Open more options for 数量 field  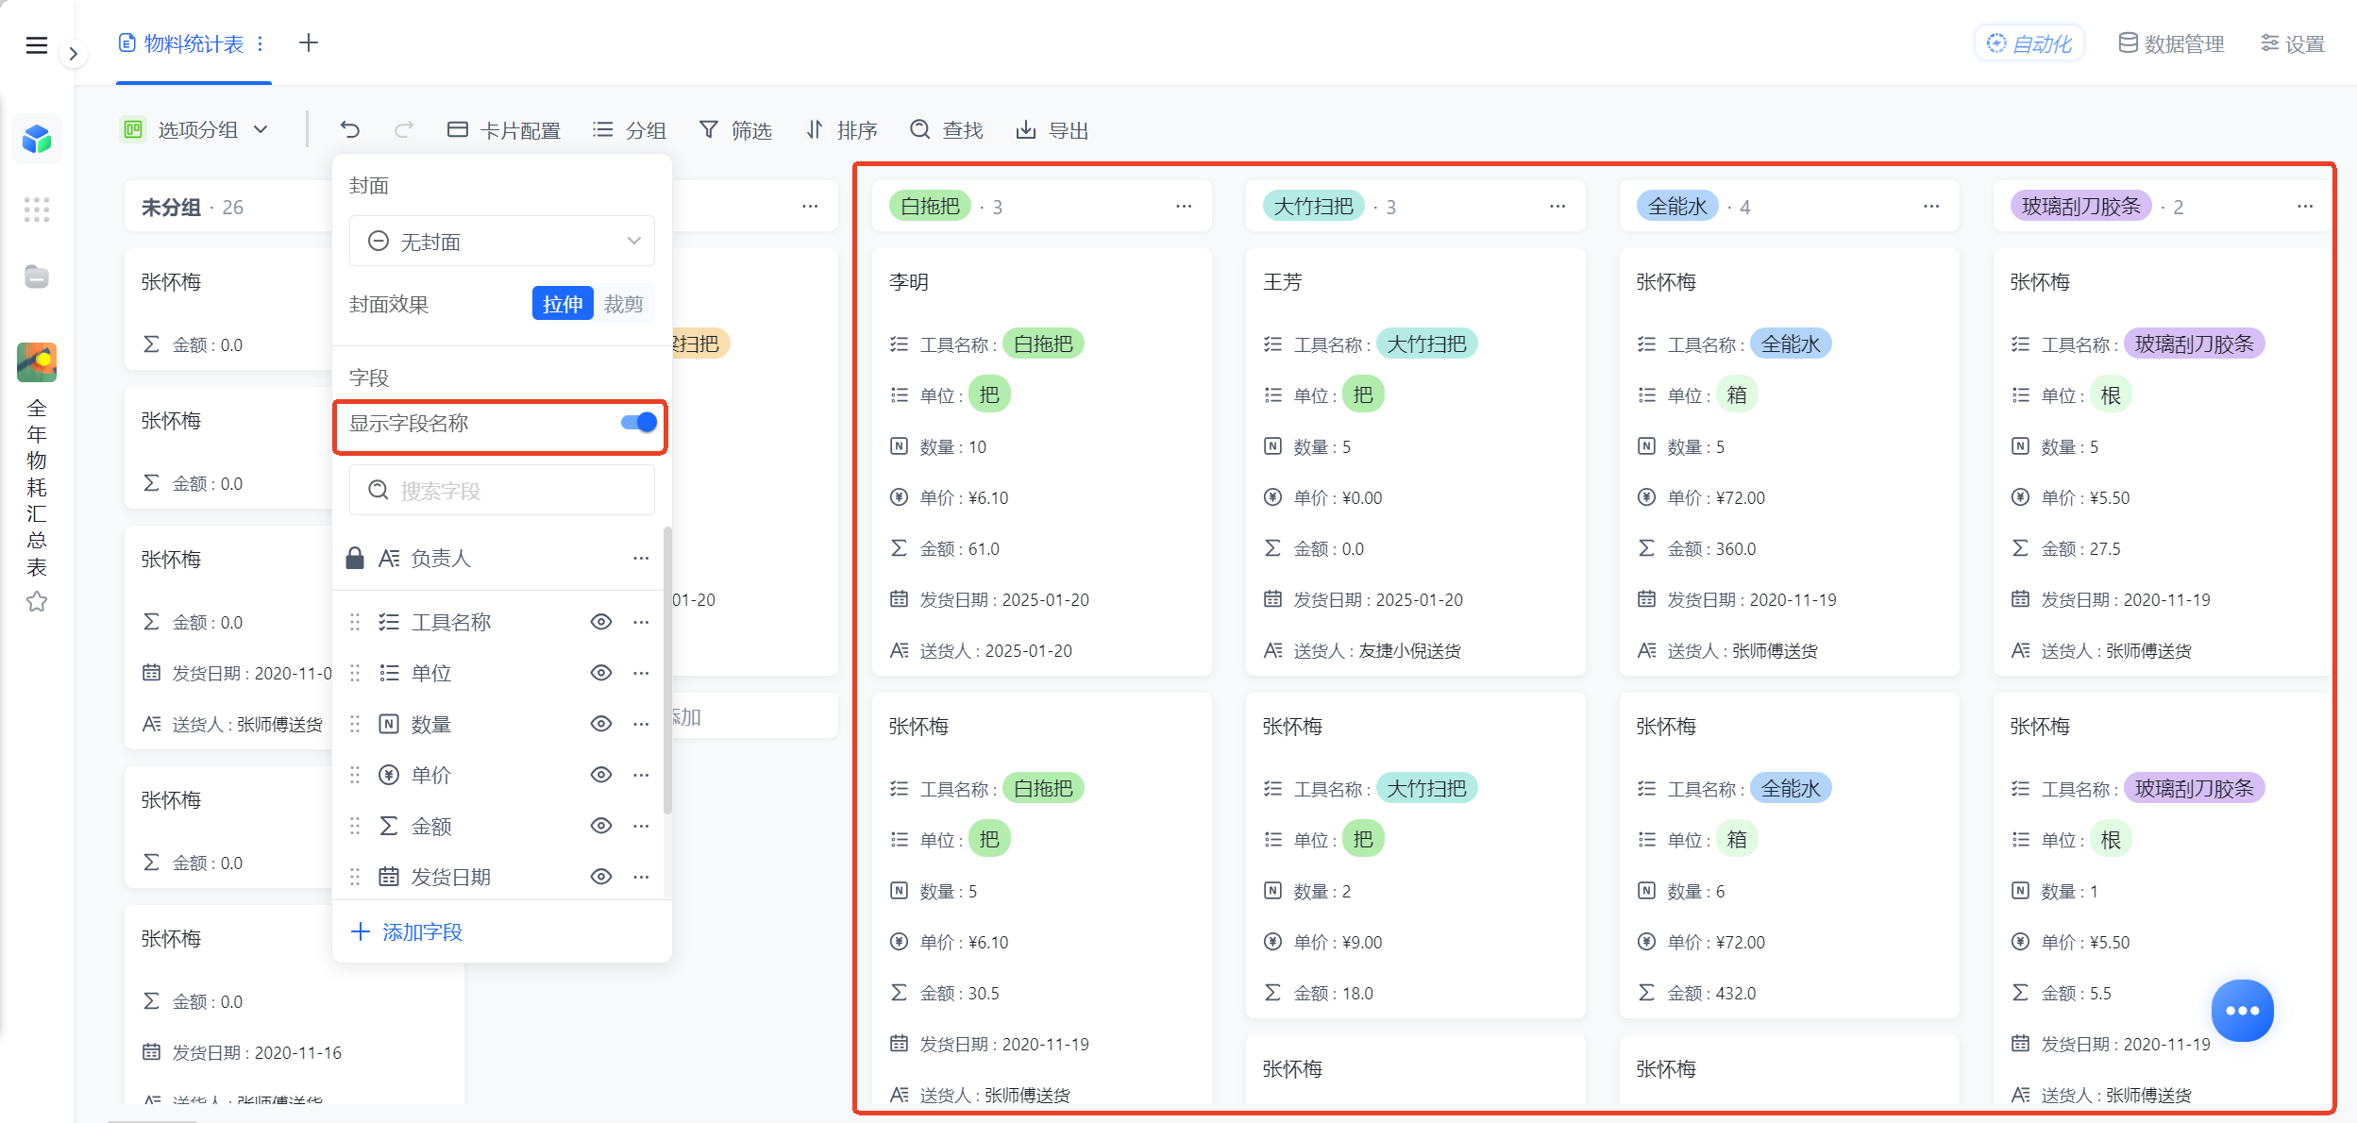click(641, 724)
